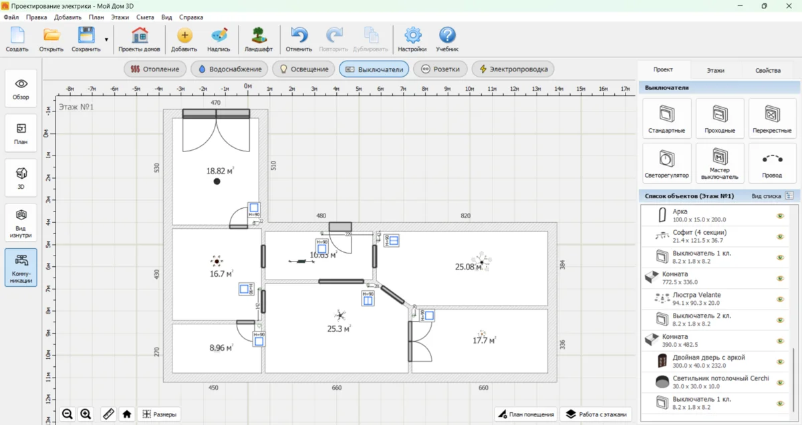802x425 pixels.
Task: Zoom out the floor plan
Action: 68,414
